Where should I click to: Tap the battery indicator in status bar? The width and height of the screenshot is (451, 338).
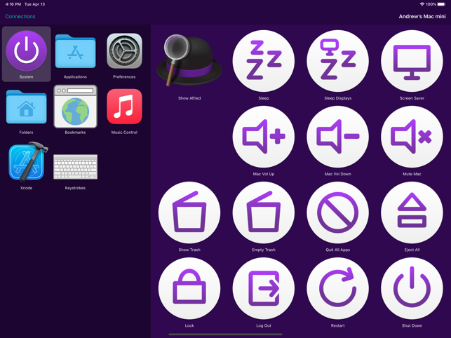click(x=441, y=4)
